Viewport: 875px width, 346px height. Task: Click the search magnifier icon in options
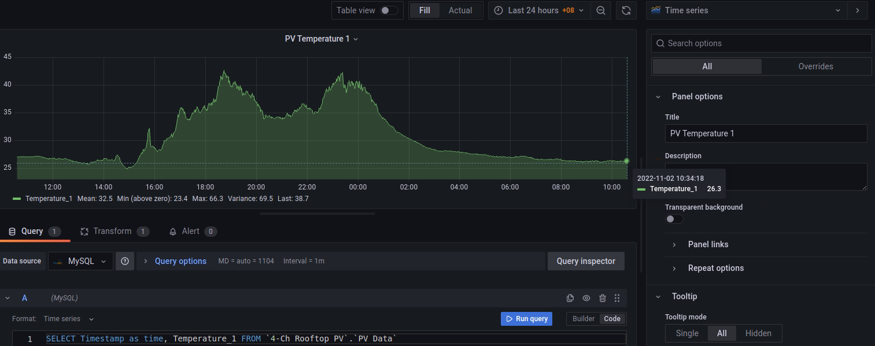click(x=660, y=43)
